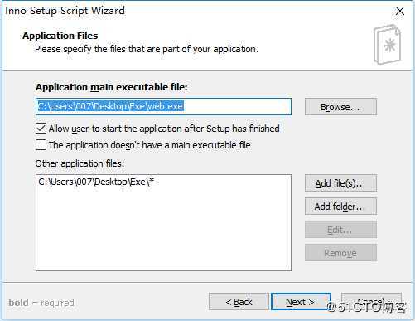
Task: Cancel the setup wizard
Action: pyautogui.click(x=371, y=301)
